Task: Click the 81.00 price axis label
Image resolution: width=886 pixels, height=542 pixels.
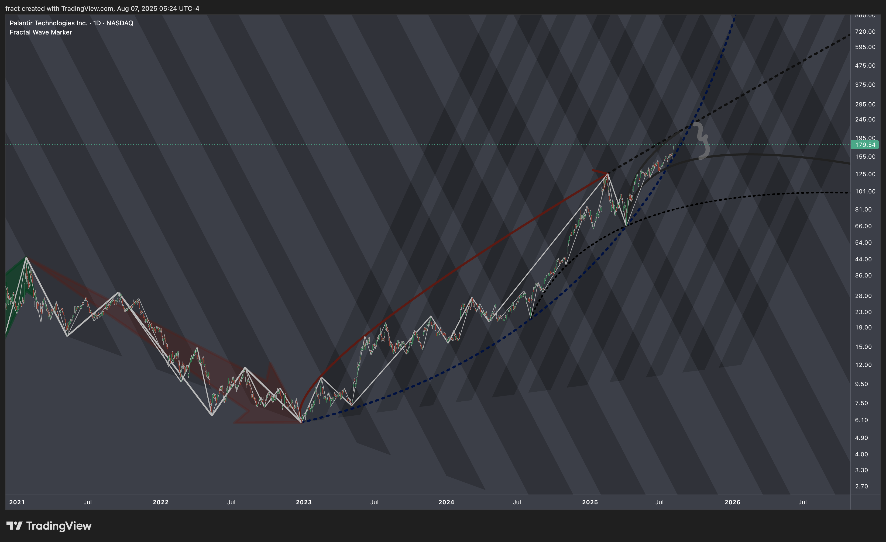Action: click(863, 209)
